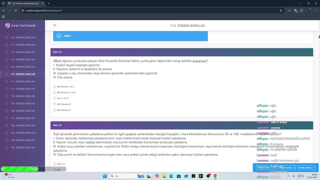Bookmark this page with the star icon
Screen dimensions: 320x180
[x=281, y=10]
